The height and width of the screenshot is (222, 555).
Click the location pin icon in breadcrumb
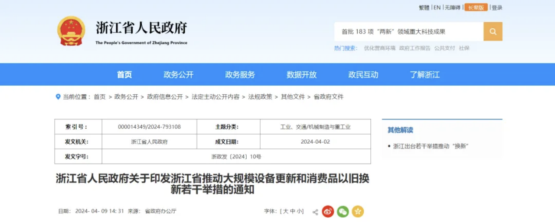[58, 97]
